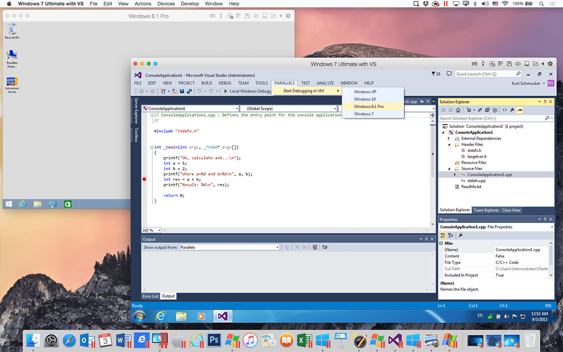Click Windows Media Player on Windows 7 taskbar
The width and height of the screenshot is (563, 352).
[201, 316]
